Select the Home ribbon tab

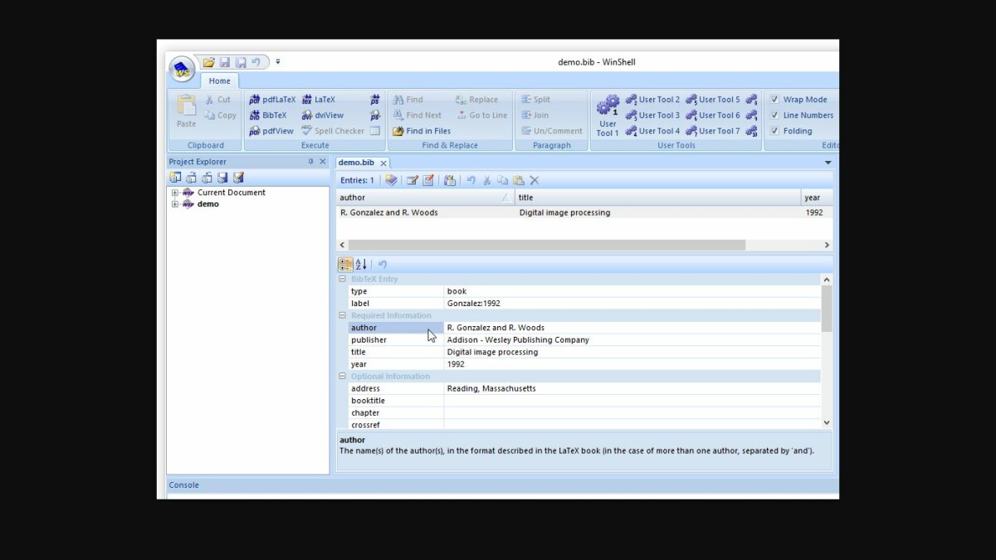(x=220, y=81)
